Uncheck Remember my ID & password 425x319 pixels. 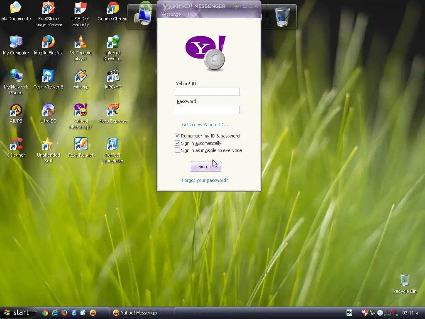pos(177,136)
